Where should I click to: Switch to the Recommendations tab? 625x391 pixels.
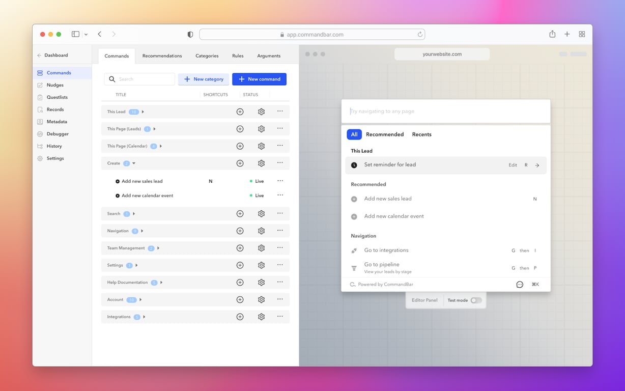[x=162, y=56]
